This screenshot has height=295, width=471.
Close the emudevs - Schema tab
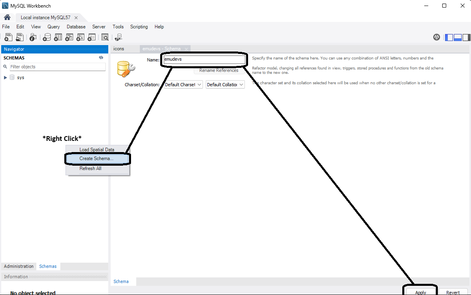point(186,49)
